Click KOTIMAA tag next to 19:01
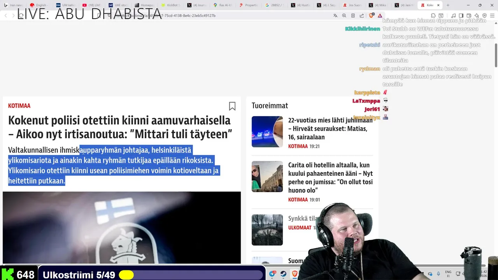 point(298,199)
